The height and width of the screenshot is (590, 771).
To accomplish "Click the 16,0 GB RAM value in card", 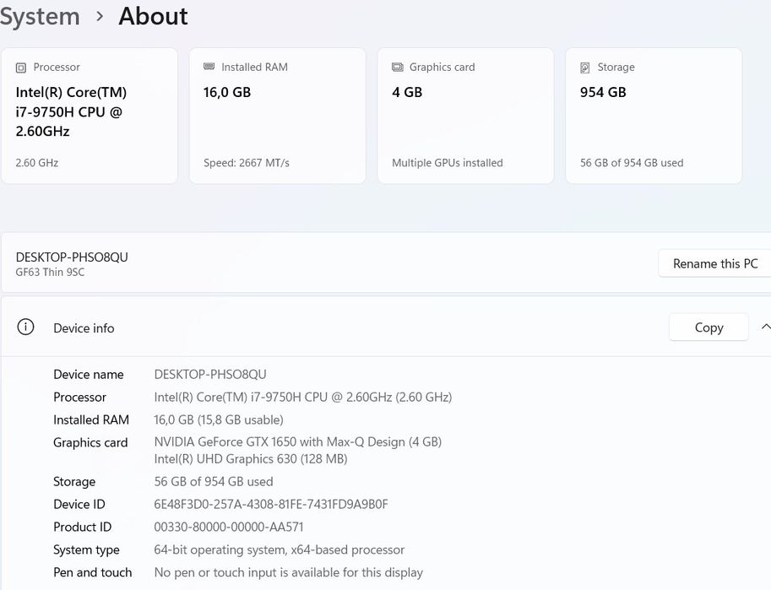I will pyautogui.click(x=227, y=93).
